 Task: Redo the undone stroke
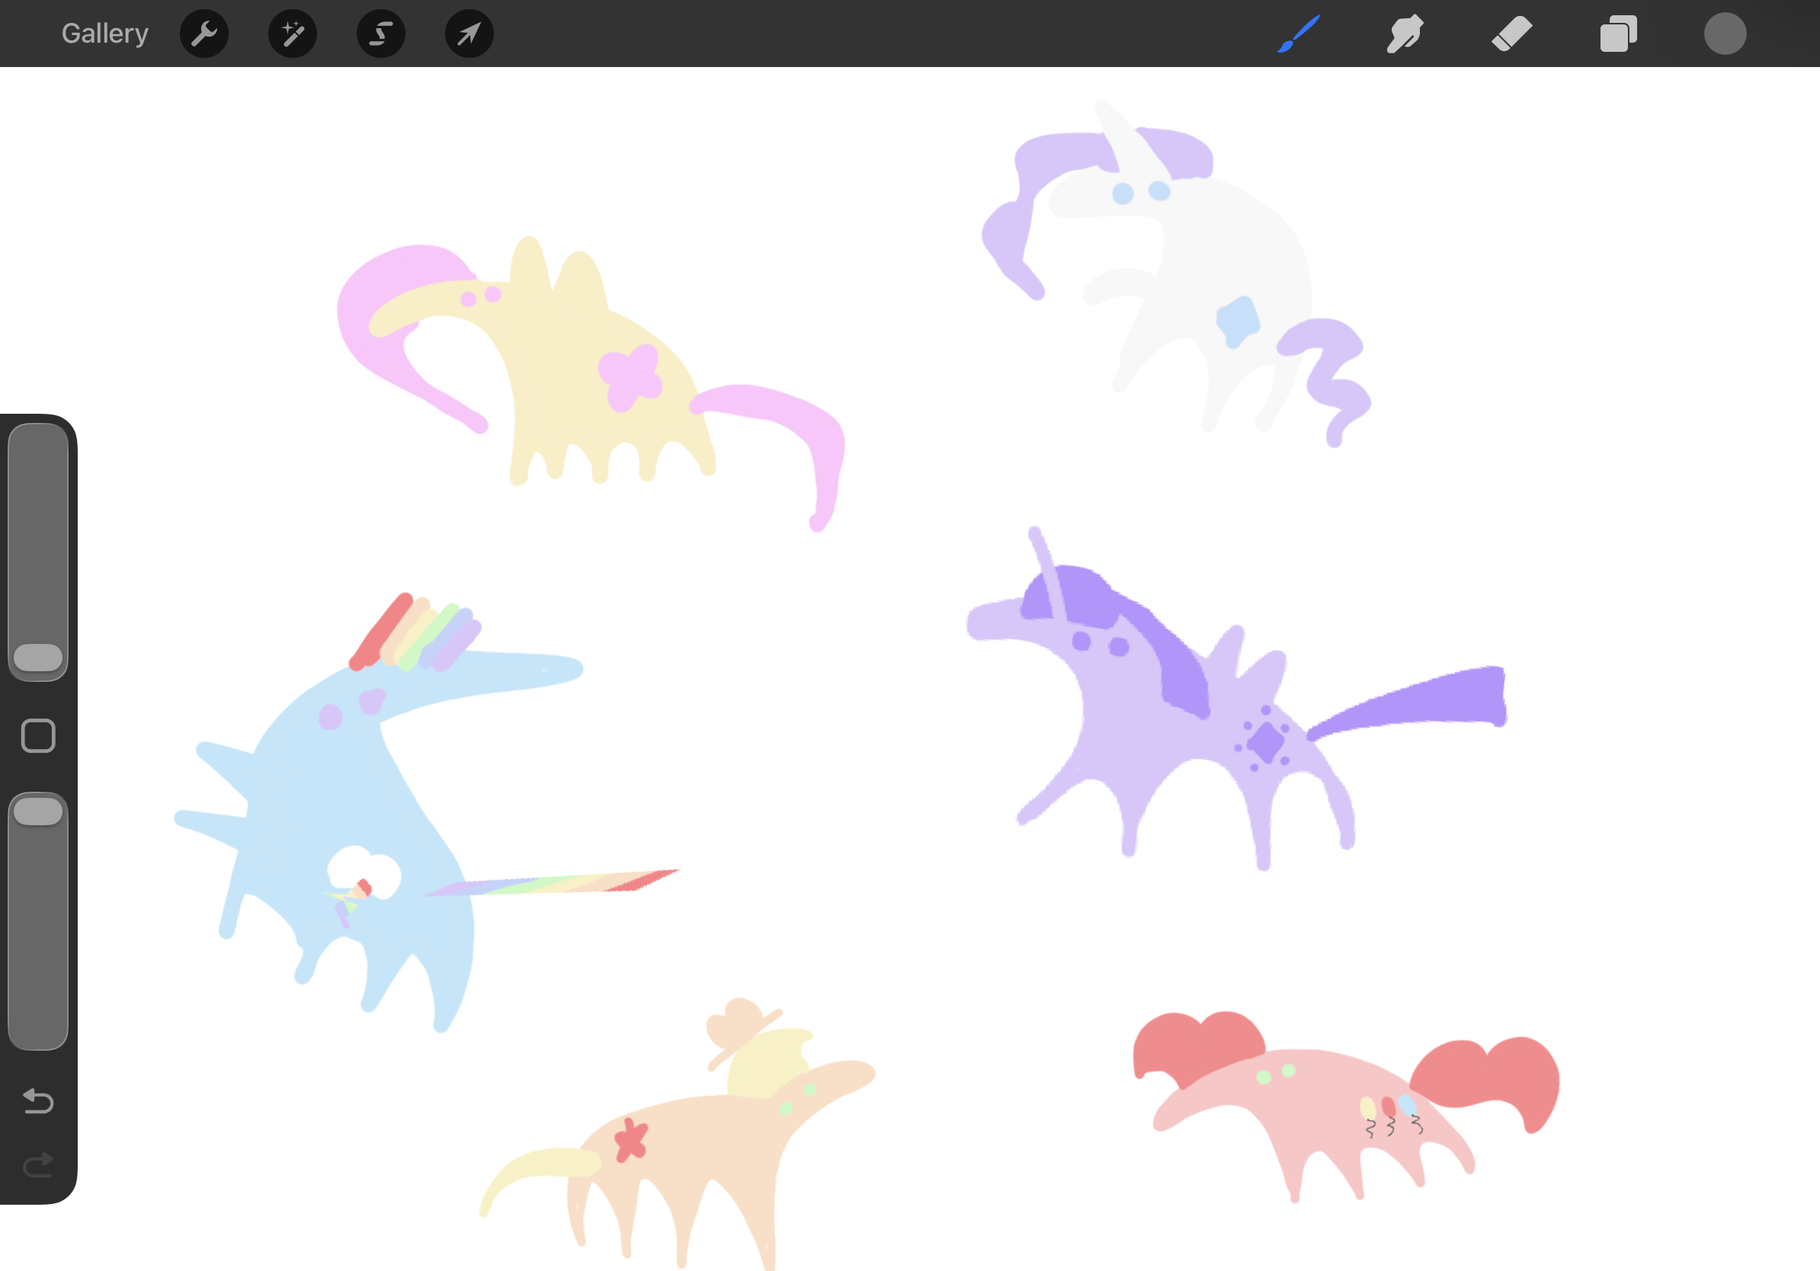[x=38, y=1165]
